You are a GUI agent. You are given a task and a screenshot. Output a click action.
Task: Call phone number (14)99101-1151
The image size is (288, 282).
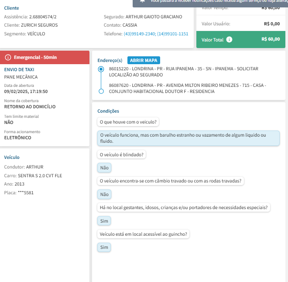(173, 34)
